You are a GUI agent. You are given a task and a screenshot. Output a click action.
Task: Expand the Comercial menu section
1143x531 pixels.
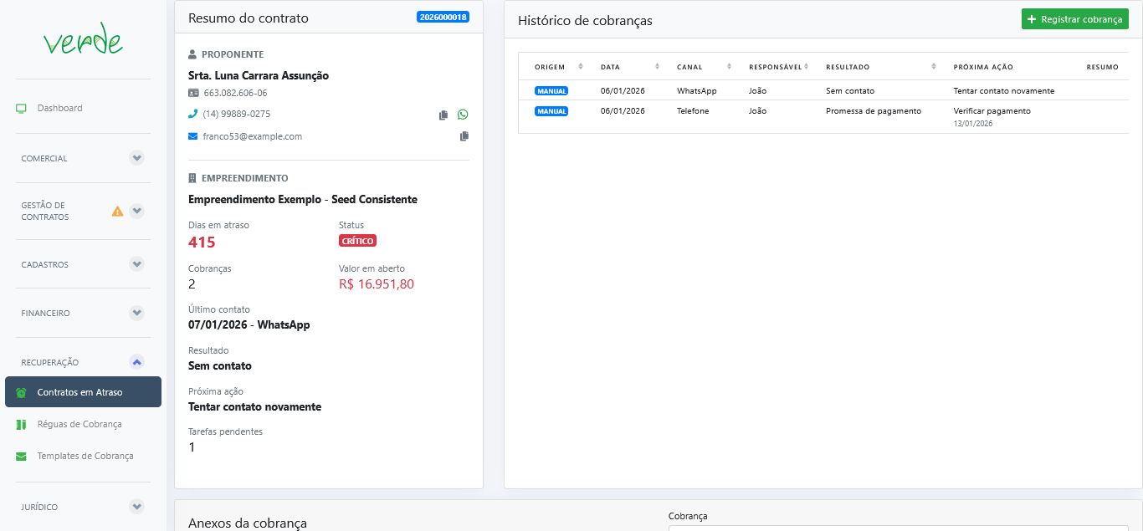coord(137,158)
